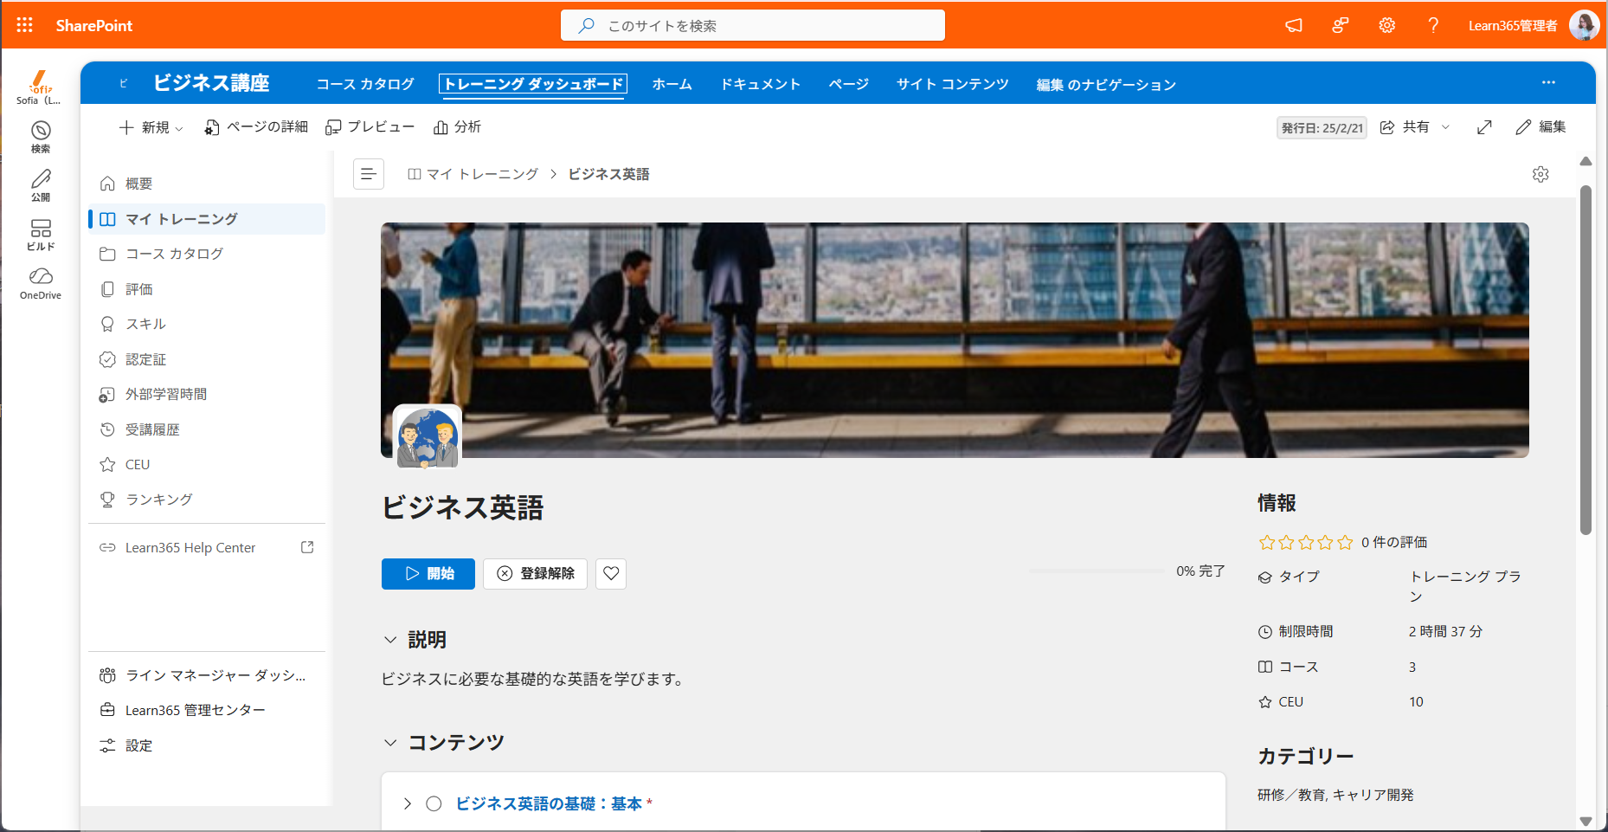Click the 登録解除 unenroll button
The image size is (1608, 832).
click(x=535, y=573)
